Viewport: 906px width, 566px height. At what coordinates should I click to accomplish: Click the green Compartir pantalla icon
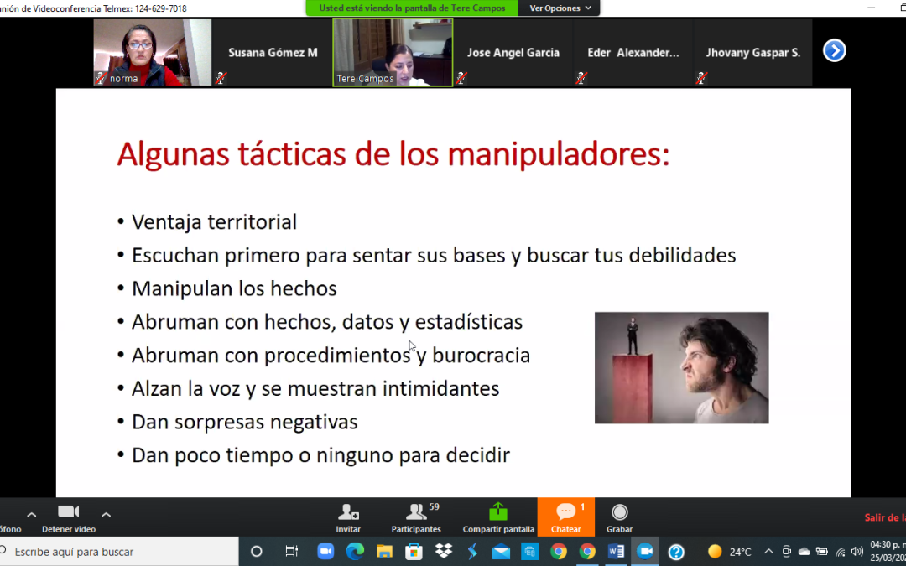point(498,517)
